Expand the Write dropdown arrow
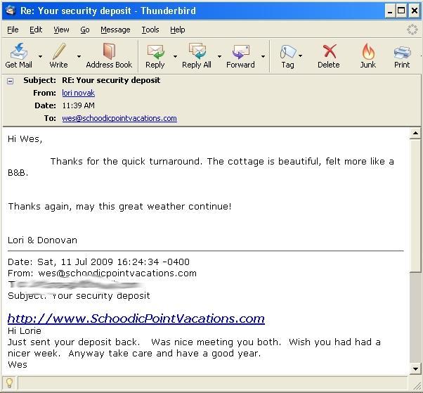Viewport: 423px width, 393px height. pyautogui.click(x=79, y=56)
